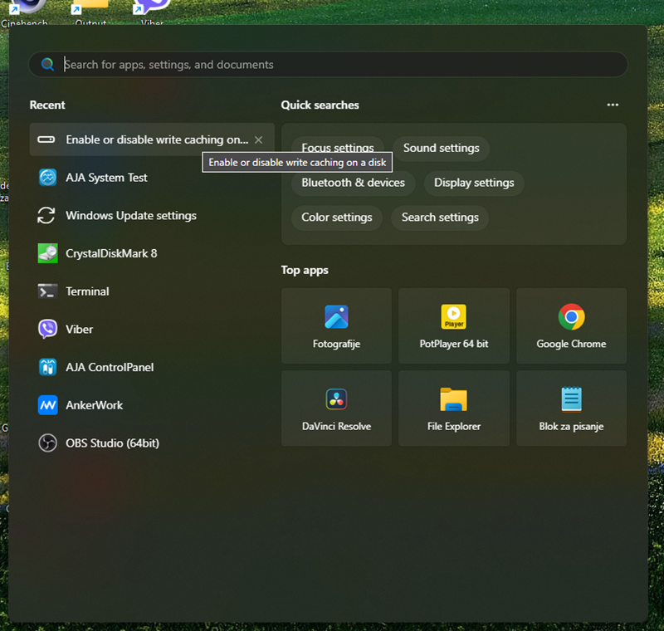Launch PotPlayer 64 bit tile

(x=453, y=325)
